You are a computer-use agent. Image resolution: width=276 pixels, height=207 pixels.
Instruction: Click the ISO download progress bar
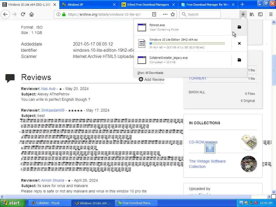pos(187,43)
